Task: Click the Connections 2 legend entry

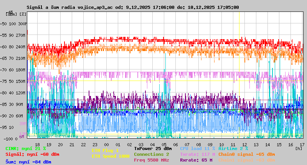Action: tap(151, 154)
